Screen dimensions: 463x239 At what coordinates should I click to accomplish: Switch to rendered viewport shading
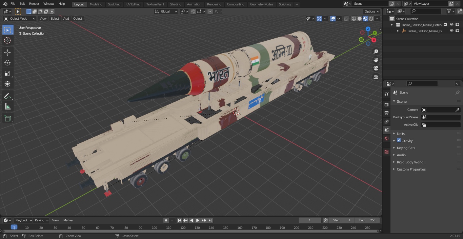click(371, 19)
